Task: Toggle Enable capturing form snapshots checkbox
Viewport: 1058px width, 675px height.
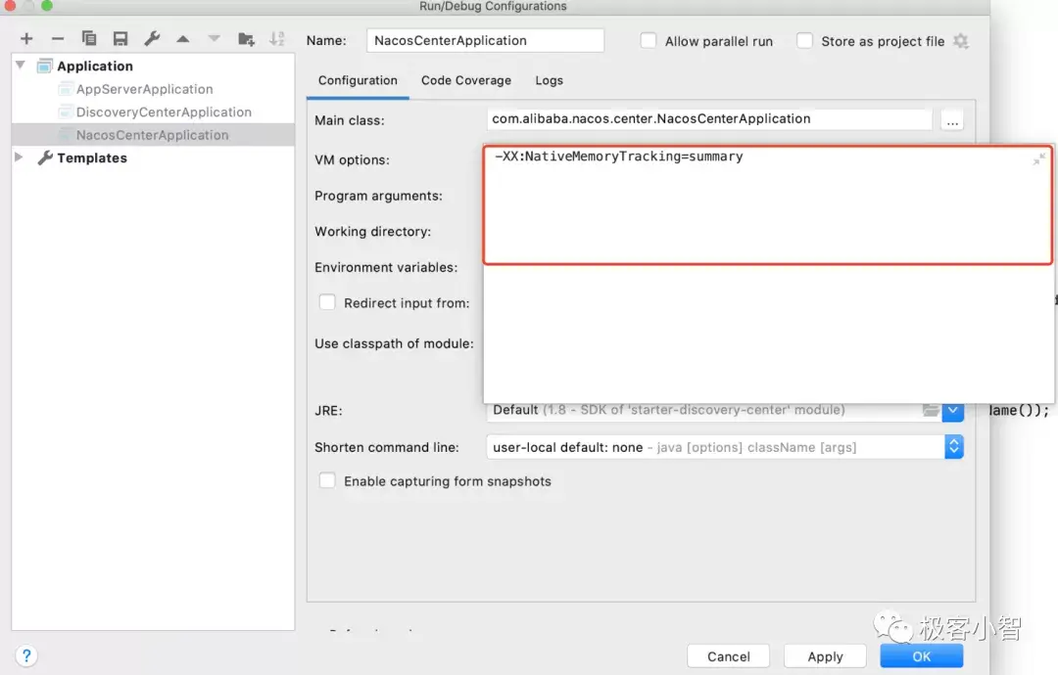Action: 326,480
